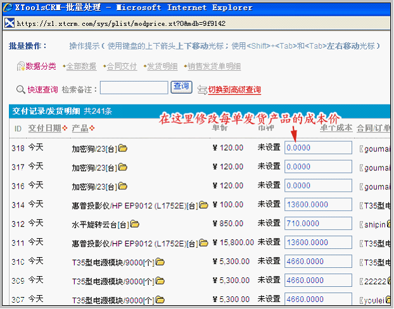
Task: Click the folder icon in row 310
Action: coord(160,262)
